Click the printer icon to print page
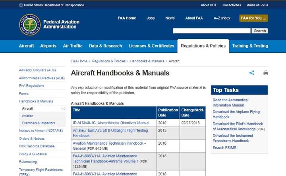The image size is (286, 176). click(265, 73)
